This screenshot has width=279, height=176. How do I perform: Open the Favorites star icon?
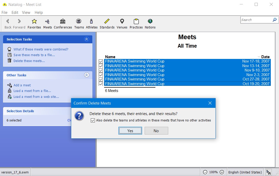coord(34,22)
